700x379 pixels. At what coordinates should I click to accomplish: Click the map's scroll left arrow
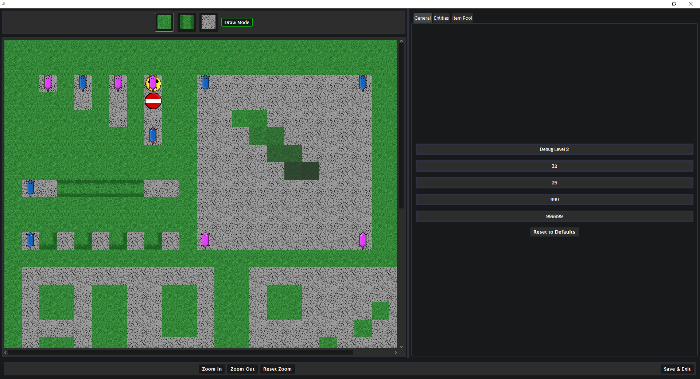click(x=5, y=352)
